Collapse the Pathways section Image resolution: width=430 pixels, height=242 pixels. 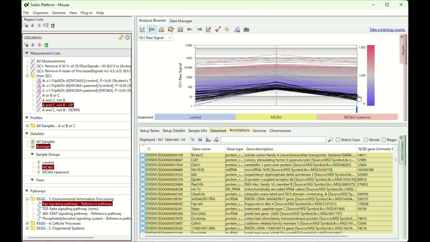pyautogui.click(x=27, y=191)
